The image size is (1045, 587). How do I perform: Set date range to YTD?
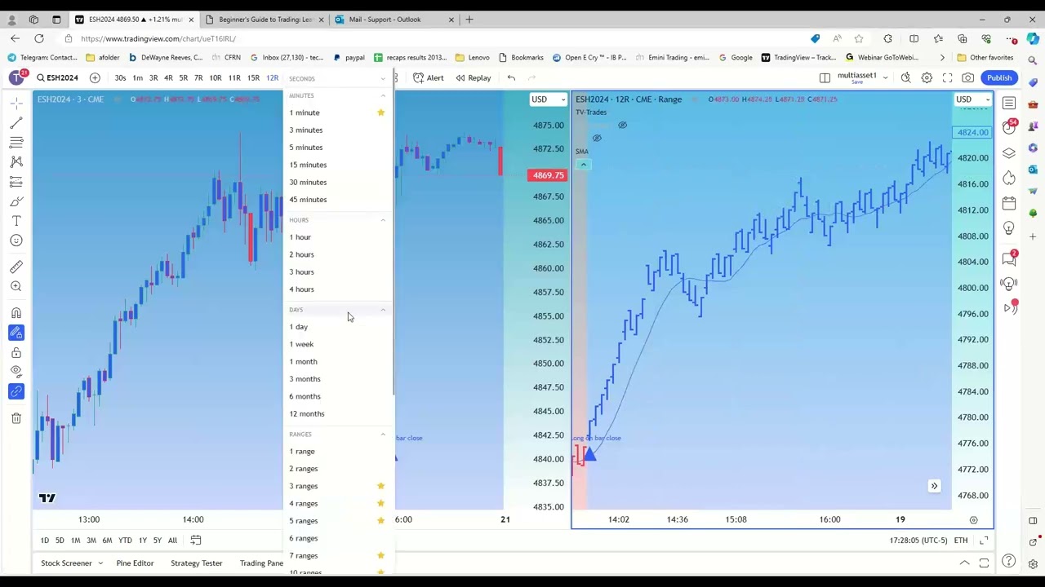[125, 540]
